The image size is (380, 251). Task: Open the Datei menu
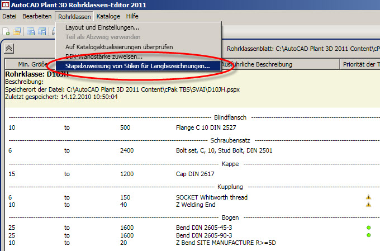[x=9, y=16]
